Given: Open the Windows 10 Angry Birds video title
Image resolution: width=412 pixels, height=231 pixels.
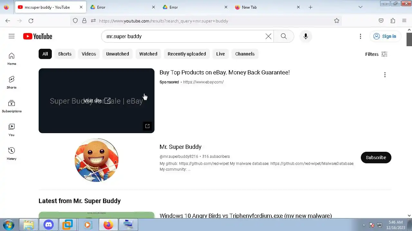Looking at the screenshot, I should pyautogui.click(x=246, y=216).
